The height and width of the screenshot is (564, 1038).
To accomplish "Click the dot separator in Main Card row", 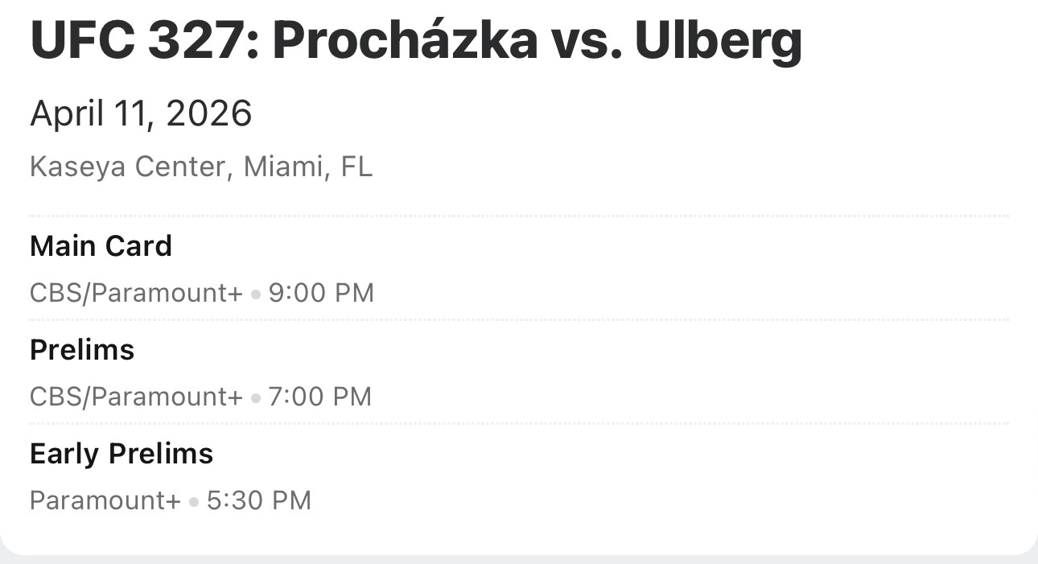I will coord(256,294).
